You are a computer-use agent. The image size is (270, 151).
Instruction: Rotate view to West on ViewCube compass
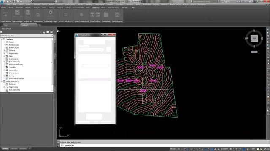[246, 39]
